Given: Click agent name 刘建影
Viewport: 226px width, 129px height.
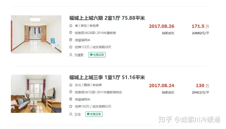Looking at the screenshot, I should pyautogui.click(x=79, y=55).
